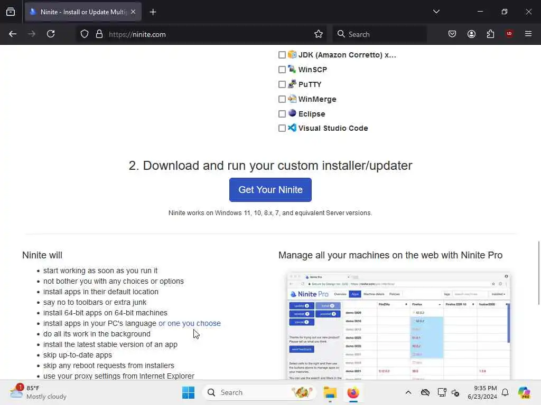Select the Eclipse checkbox
This screenshot has height=405, width=541.
pyautogui.click(x=282, y=114)
